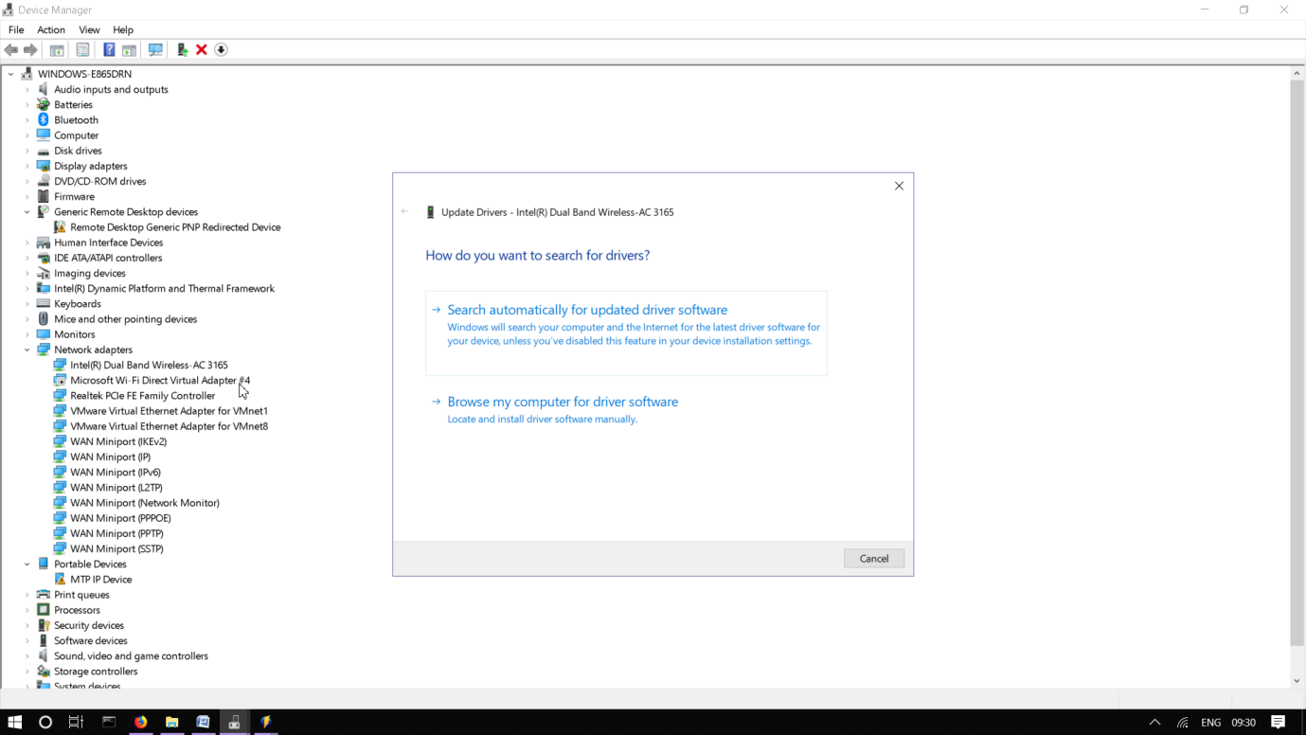1306x735 pixels.
Task: Click the Show/Hide console tree icon
Action: coord(56,49)
